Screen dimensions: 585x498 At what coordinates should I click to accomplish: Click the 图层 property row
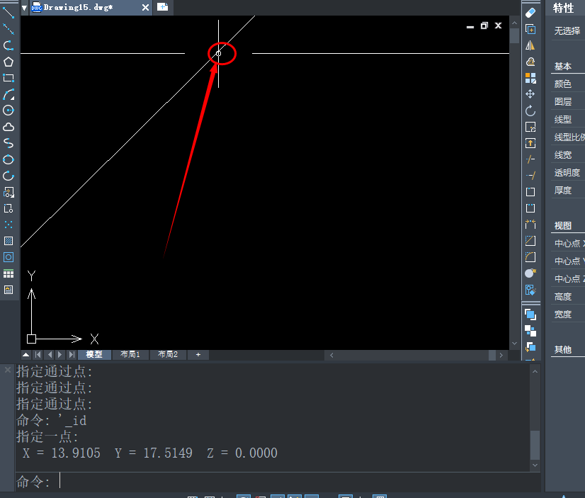568,101
